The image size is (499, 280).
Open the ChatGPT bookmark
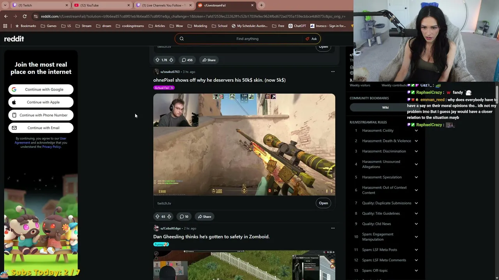297,26
